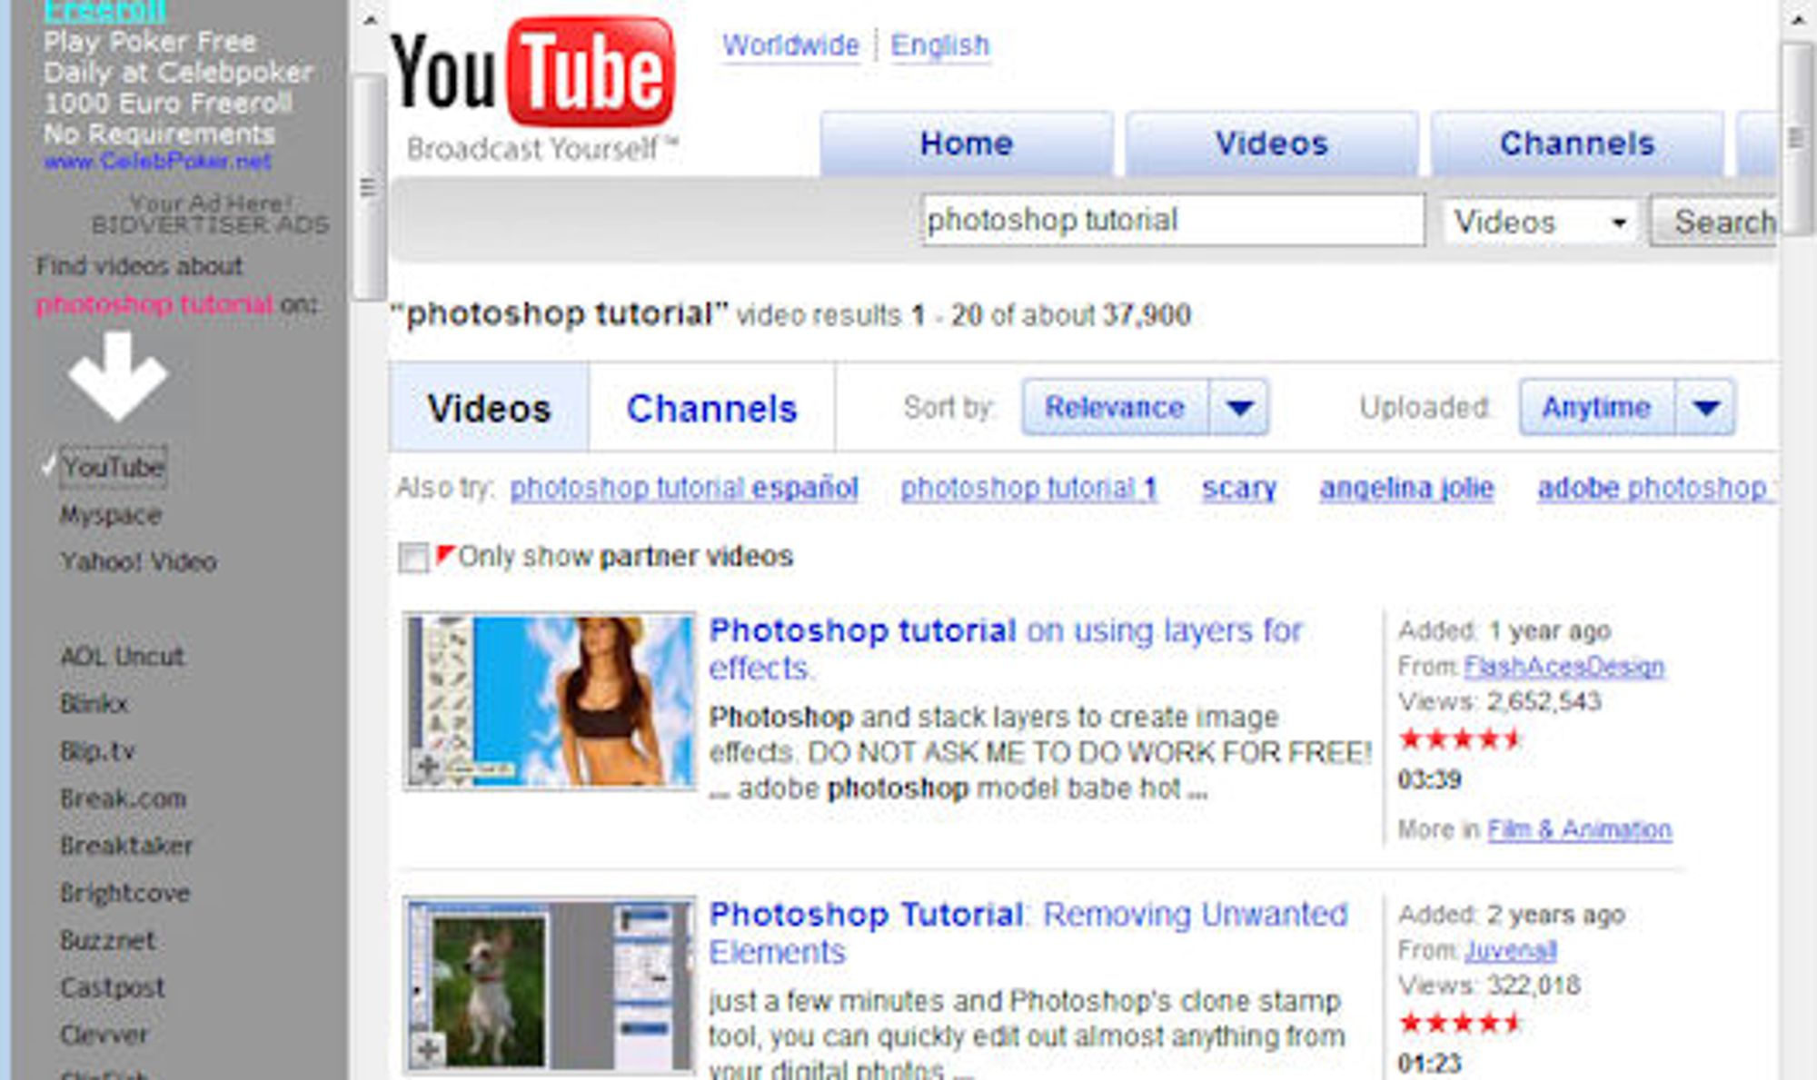Select Break.com in the sidebar list
The image size is (1817, 1080).
pyautogui.click(x=124, y=798)
